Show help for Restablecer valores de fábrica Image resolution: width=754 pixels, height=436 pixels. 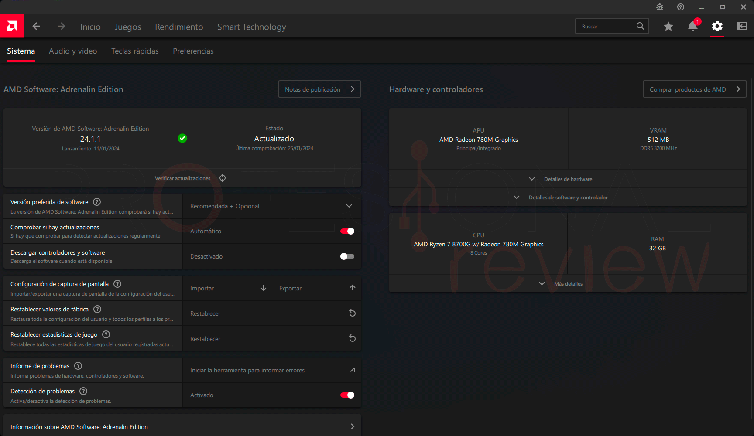coord(97,309)
